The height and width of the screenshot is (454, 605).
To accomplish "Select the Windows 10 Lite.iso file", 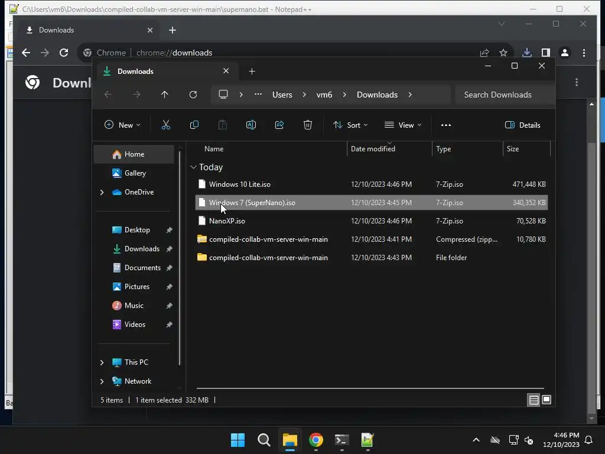I will click(x=372, y=184).
